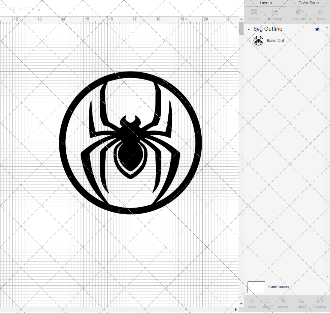The width and height of the screenshot is (330, 313).
Task: Click the Y position down stepper
Action: pos(39,12)
